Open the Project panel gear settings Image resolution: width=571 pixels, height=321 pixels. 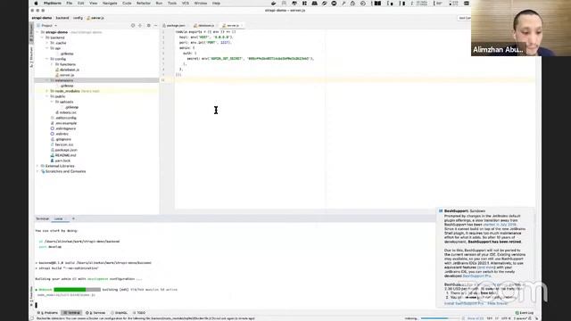pos(149,26)
